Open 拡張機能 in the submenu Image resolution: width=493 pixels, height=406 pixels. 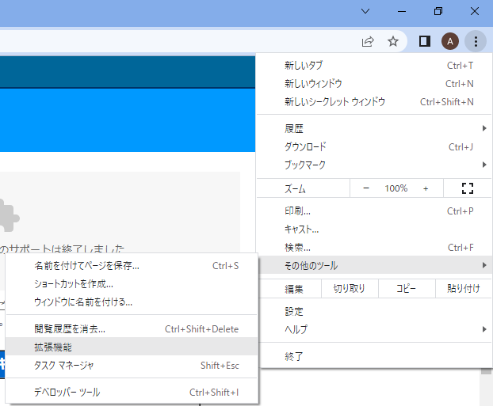click(x=132, y=347)
